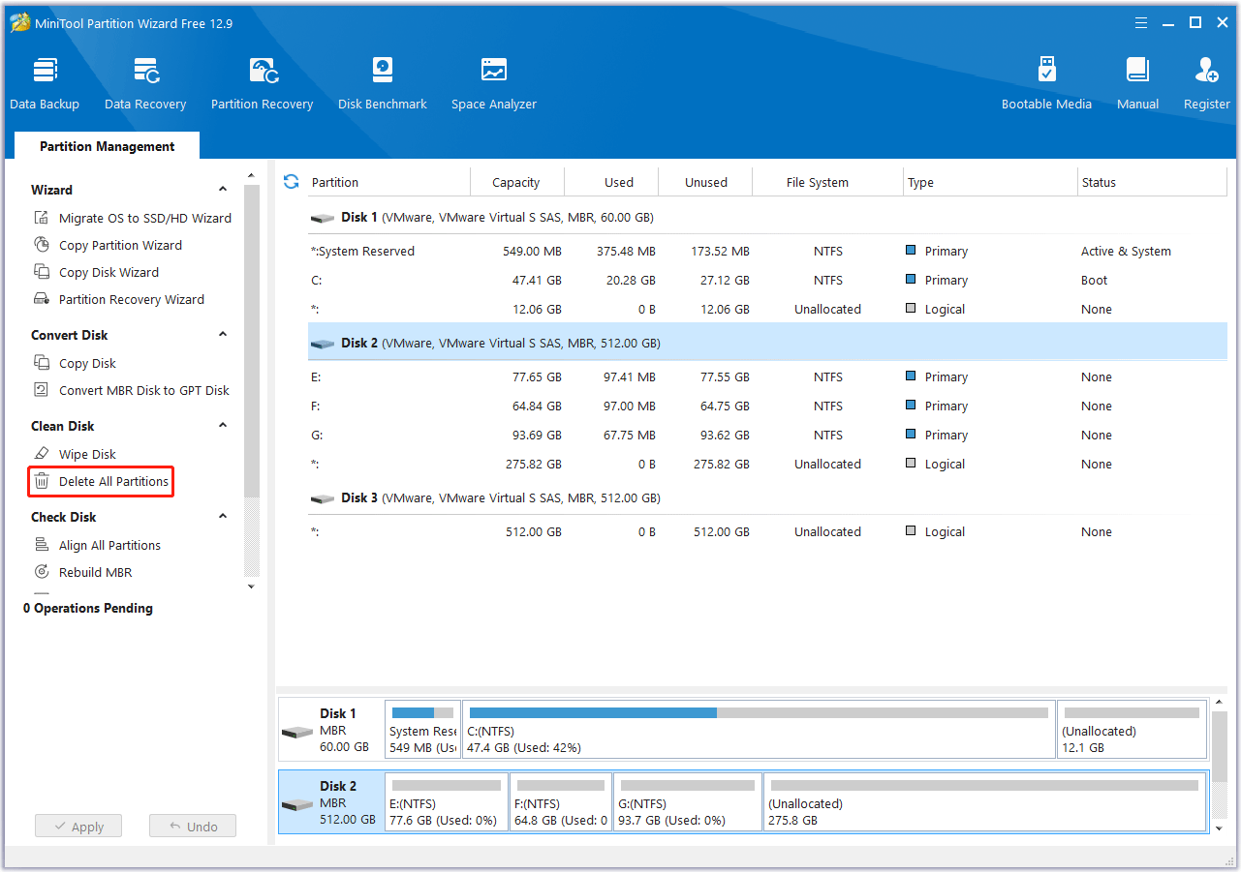1241x873 pixels.
Task: Click the Rebuild MBR link
Action: click(95, 572)
